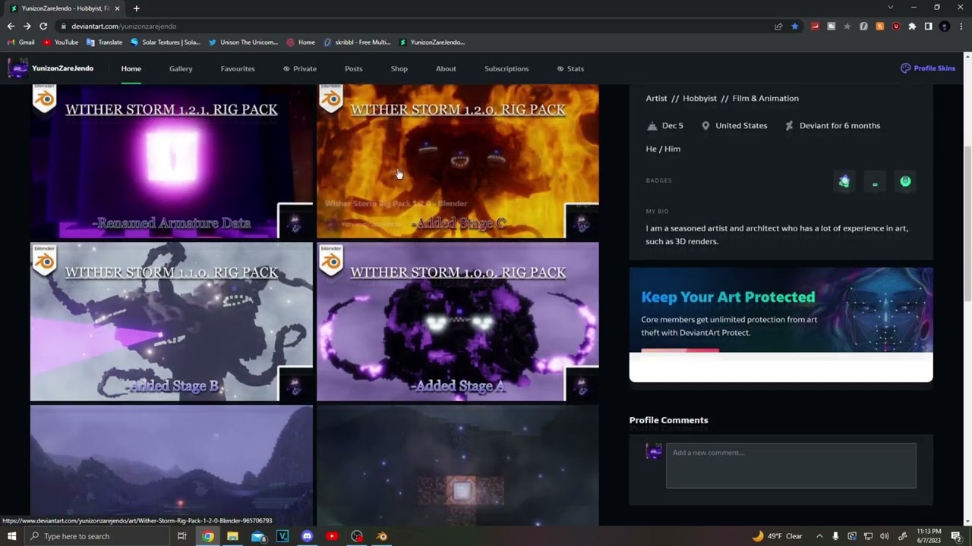Switch to the Shop tab

pyautogui.click(x=399, y=69)
